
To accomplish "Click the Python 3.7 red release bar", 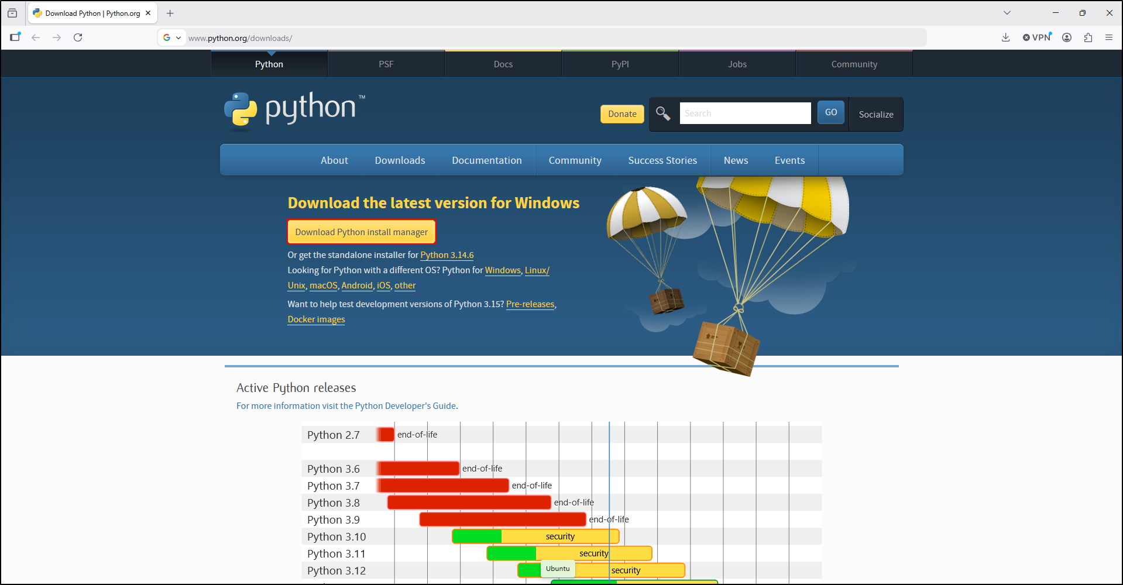I will pos(443,486).
